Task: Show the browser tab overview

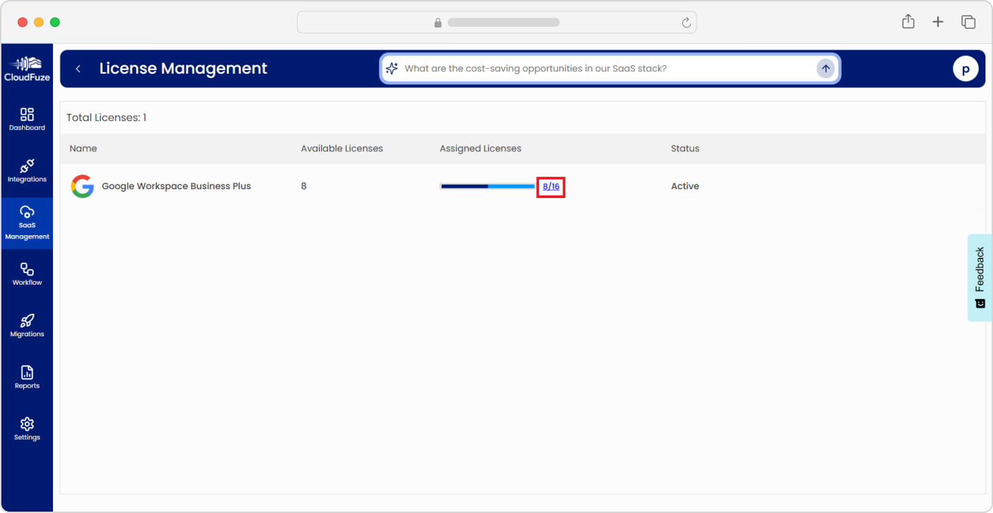Action: tap(968, 22)
